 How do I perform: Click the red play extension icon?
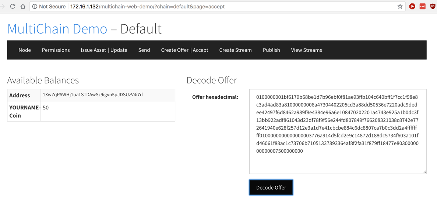tap(412, 6)
